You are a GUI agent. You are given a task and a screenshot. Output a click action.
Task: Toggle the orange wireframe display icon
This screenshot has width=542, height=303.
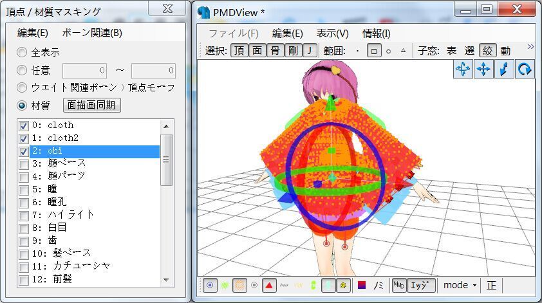pyautogui.click(x=239, y=285)
